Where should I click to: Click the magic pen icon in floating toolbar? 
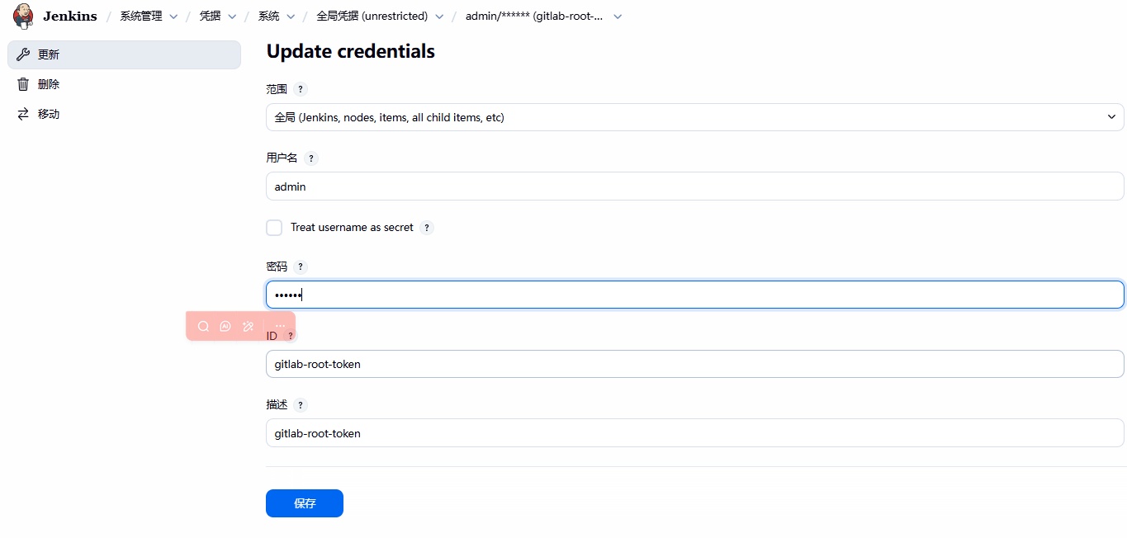click(249, 326)
